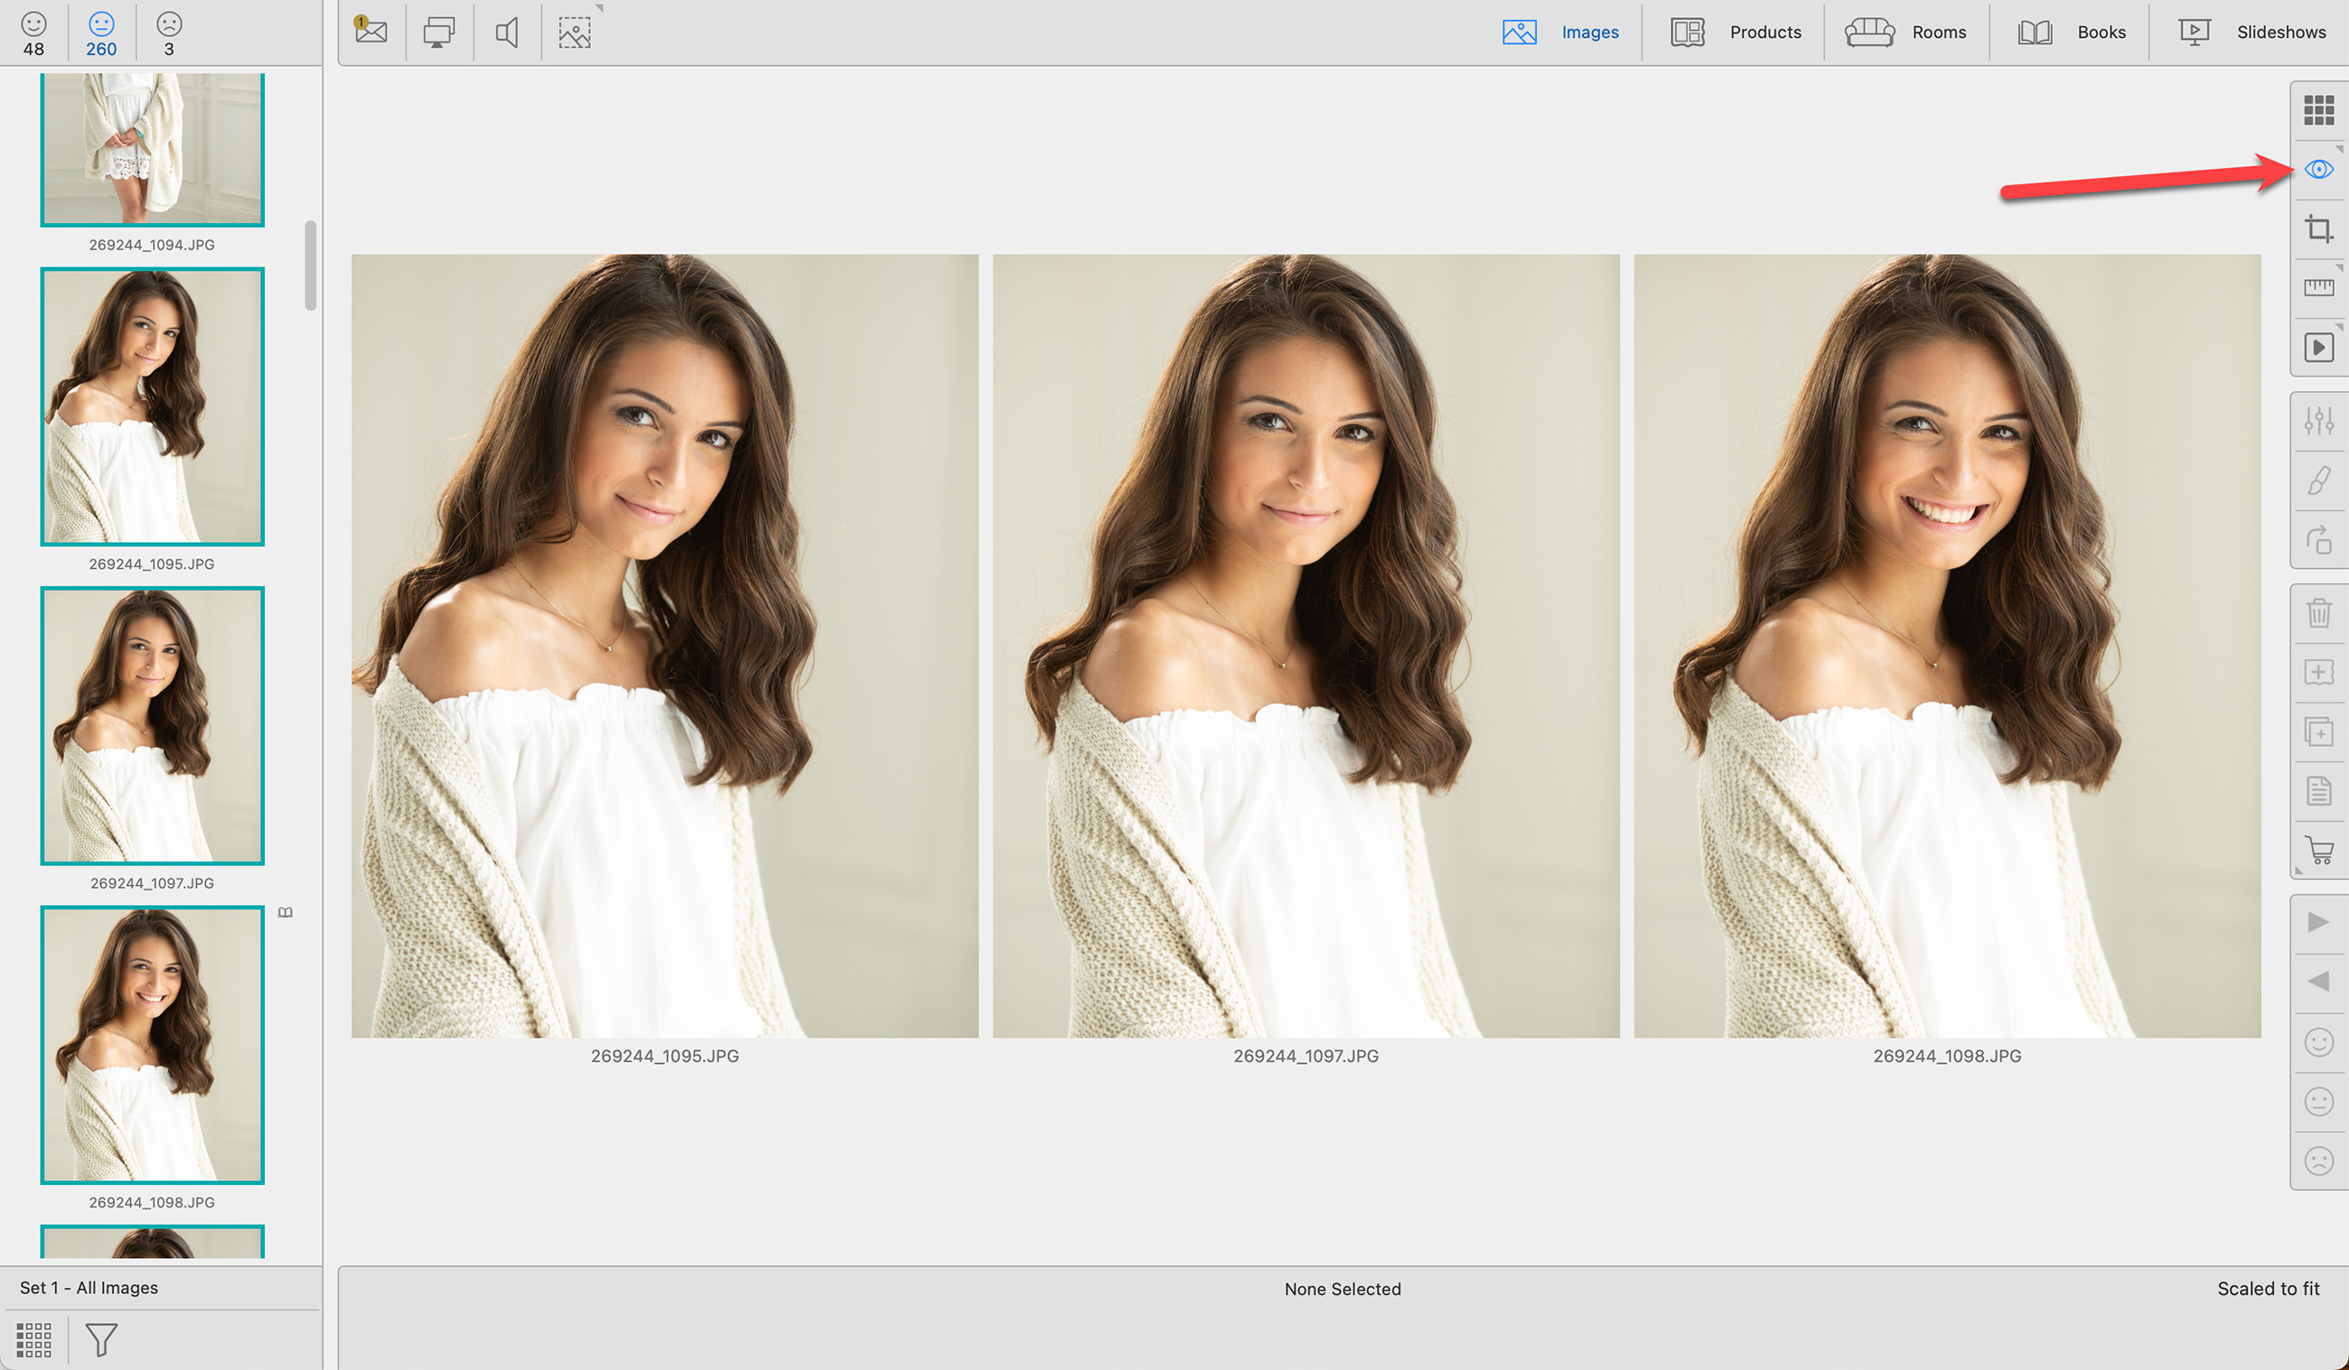
Task: Switch to thumbnail grid view
Action: click(x=2318, y=110)
